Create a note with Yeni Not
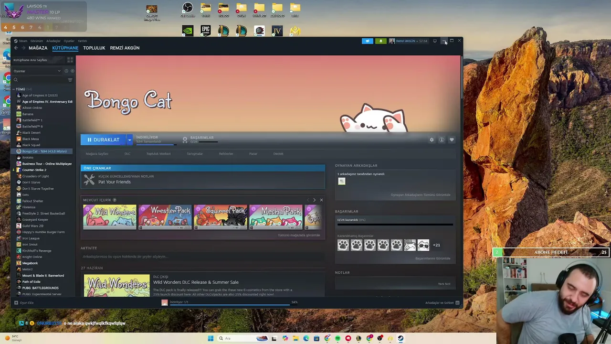Viewport: 611px width, 344px height. (x=444, y=284)
